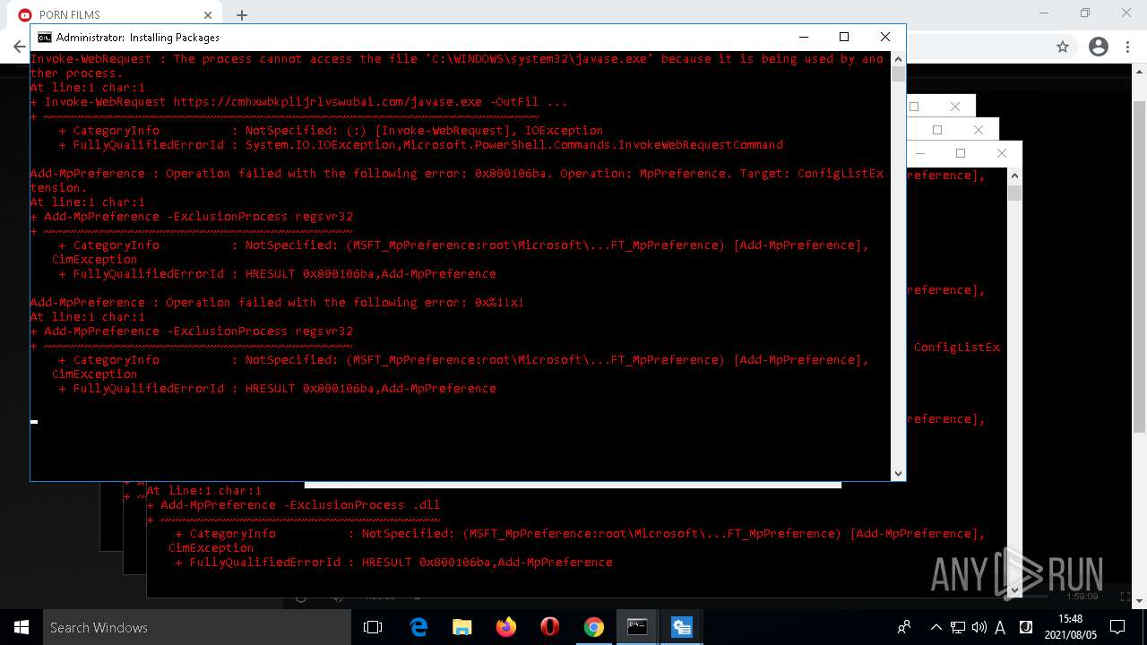Viewport: 1147px width, 645px height.
Task: Close the middle stacked background console
Action: tap(978, 130)
